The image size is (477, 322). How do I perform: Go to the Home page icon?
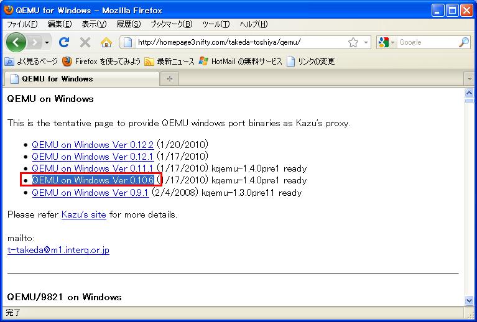[106, 42]
